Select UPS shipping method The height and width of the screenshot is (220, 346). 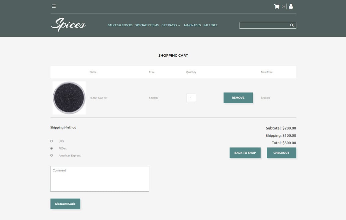click(52, 141)
